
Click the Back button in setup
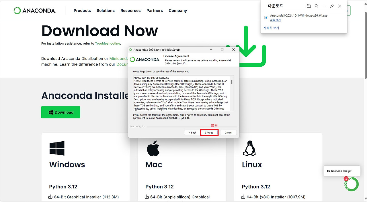(192, 132)
